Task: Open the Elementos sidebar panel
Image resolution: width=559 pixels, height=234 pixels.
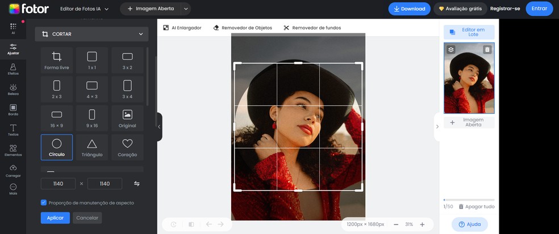Action: tap(13, 151)
